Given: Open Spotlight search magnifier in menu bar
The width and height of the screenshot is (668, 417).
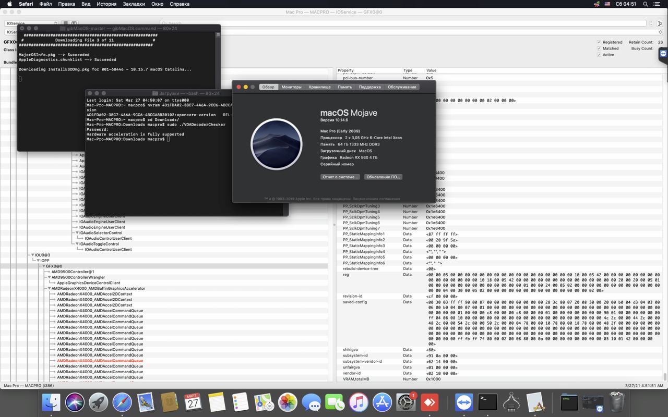Looking at the screenshot, I should tap(646, 4).
